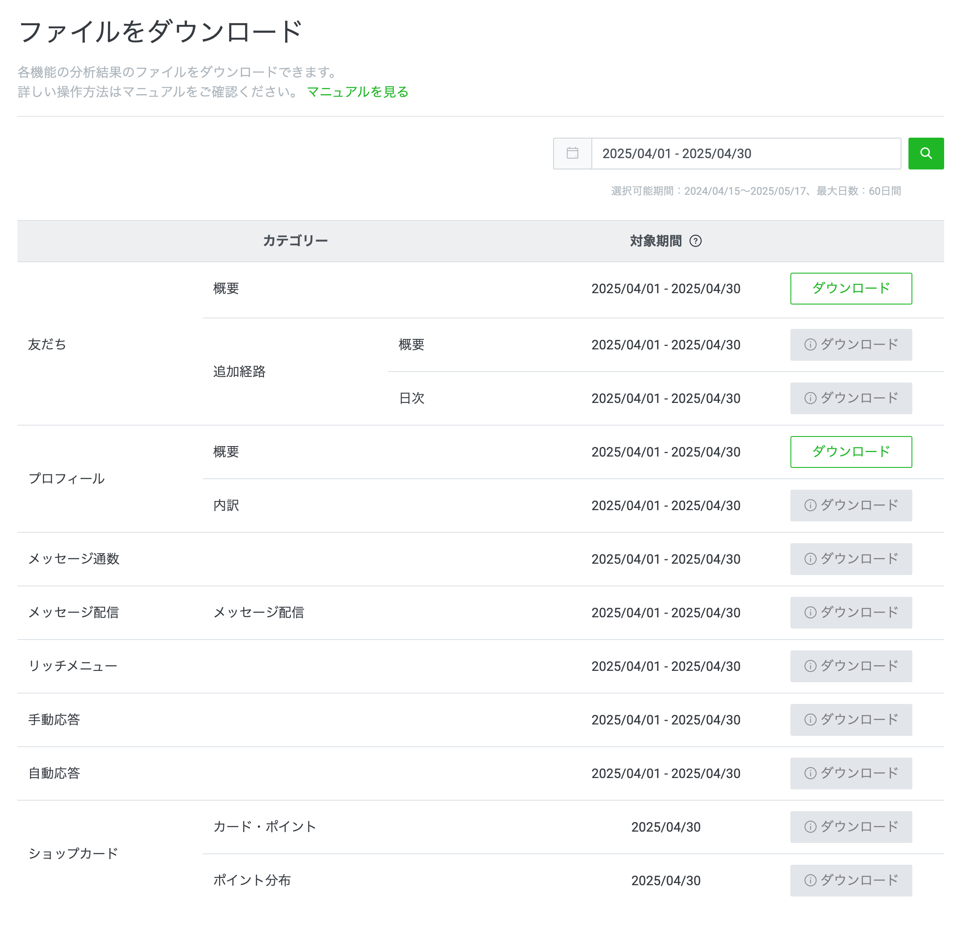Click the calendar icon beside date range
This screenshot has height=934, width=962.
(x=572, y=153)
